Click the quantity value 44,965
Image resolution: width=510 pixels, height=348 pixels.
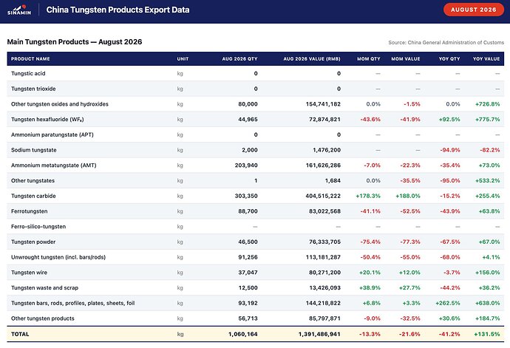[x=248, y=120]
